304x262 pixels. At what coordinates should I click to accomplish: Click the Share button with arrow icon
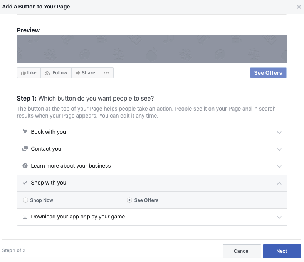[x=85, y=73]
